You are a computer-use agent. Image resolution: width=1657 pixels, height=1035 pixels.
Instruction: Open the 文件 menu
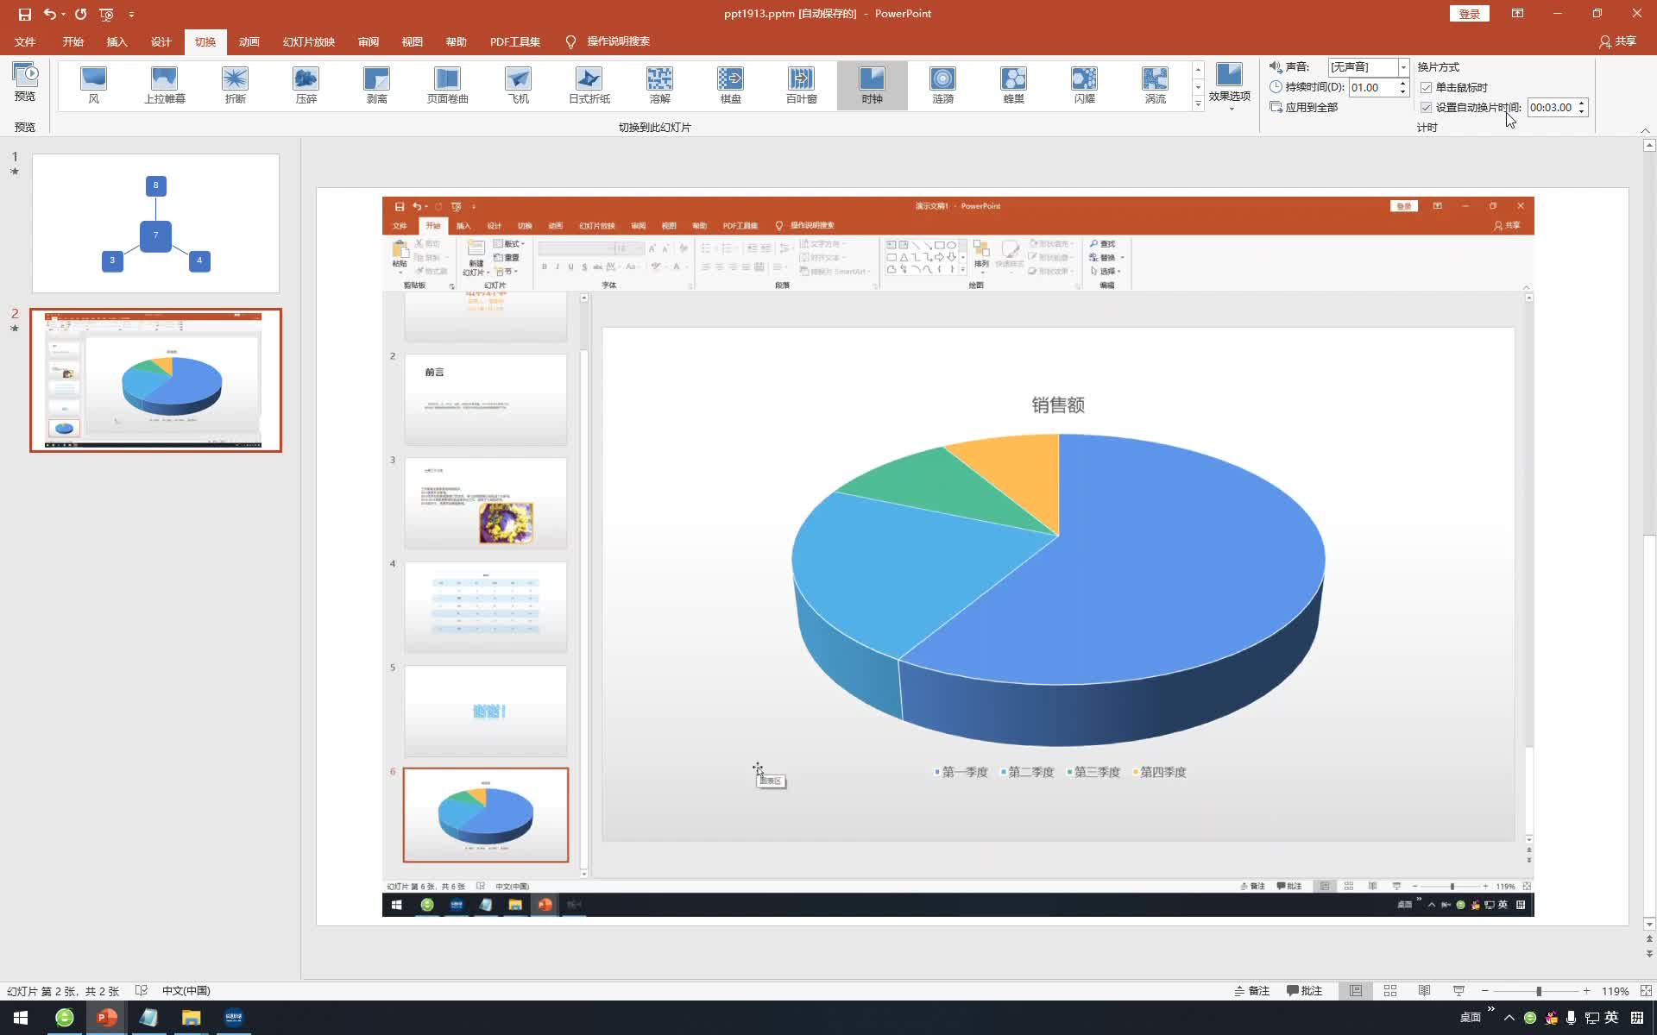point(25,41)
